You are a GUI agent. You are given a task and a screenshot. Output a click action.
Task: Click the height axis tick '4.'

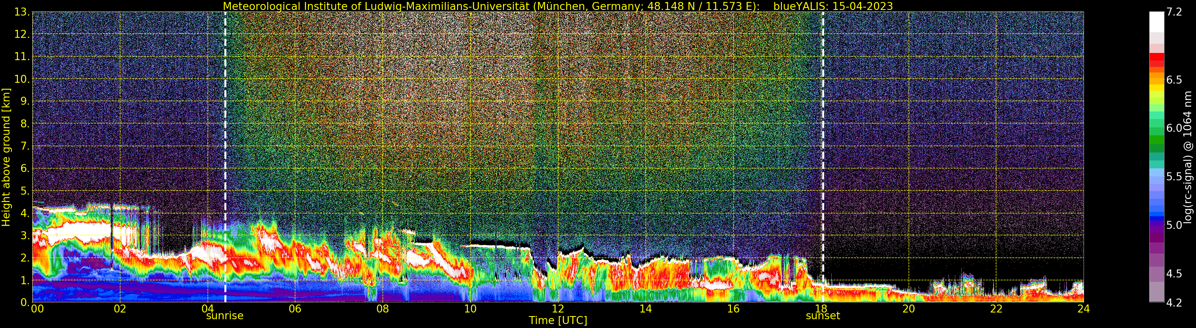click(25, 213)
